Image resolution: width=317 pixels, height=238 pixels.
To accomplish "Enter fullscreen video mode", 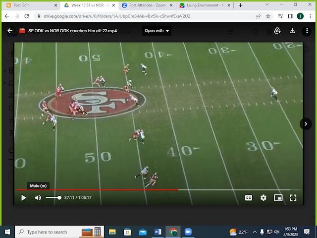I will [293, 198].
